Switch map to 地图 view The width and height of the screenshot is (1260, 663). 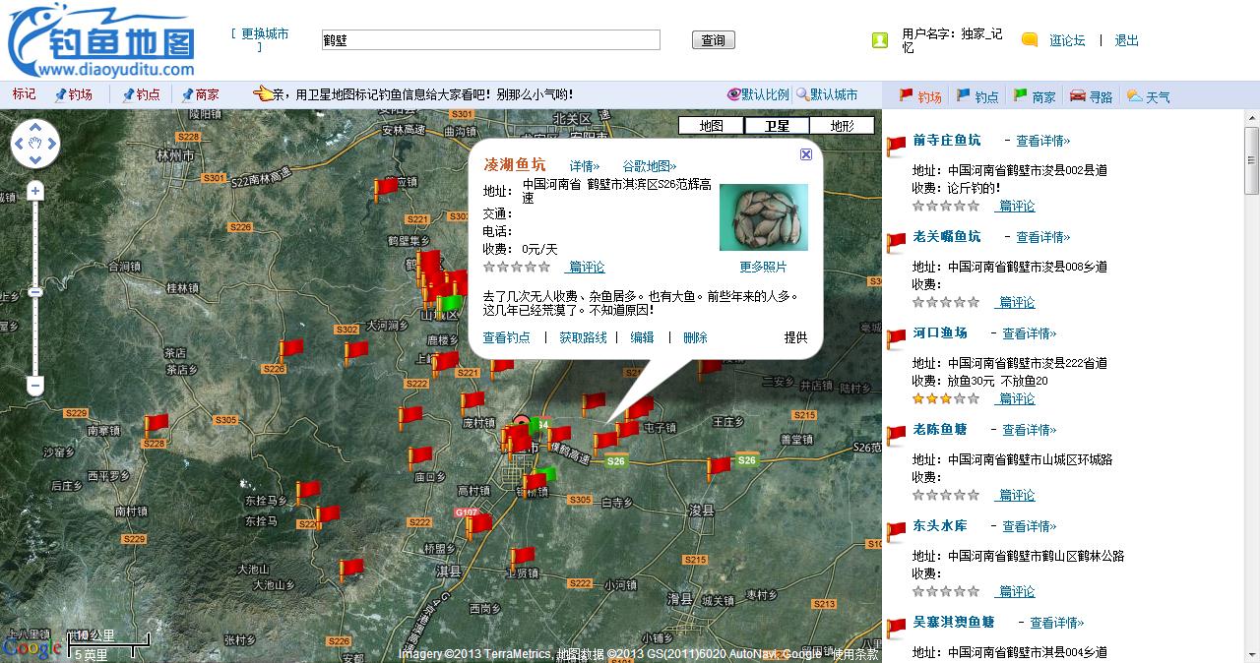711,126
